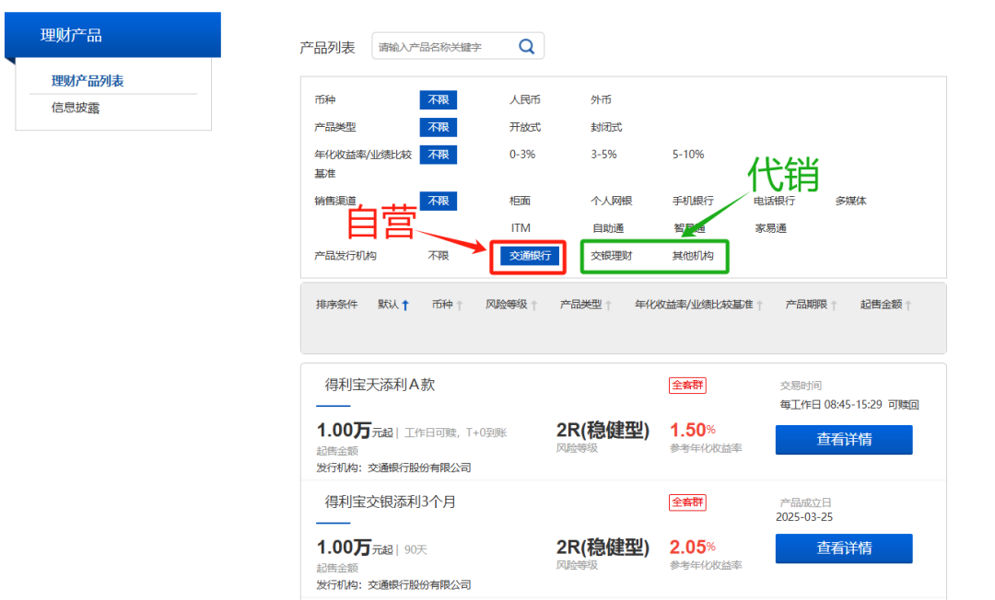Filter product type 封闭式

tap(606, 127)
